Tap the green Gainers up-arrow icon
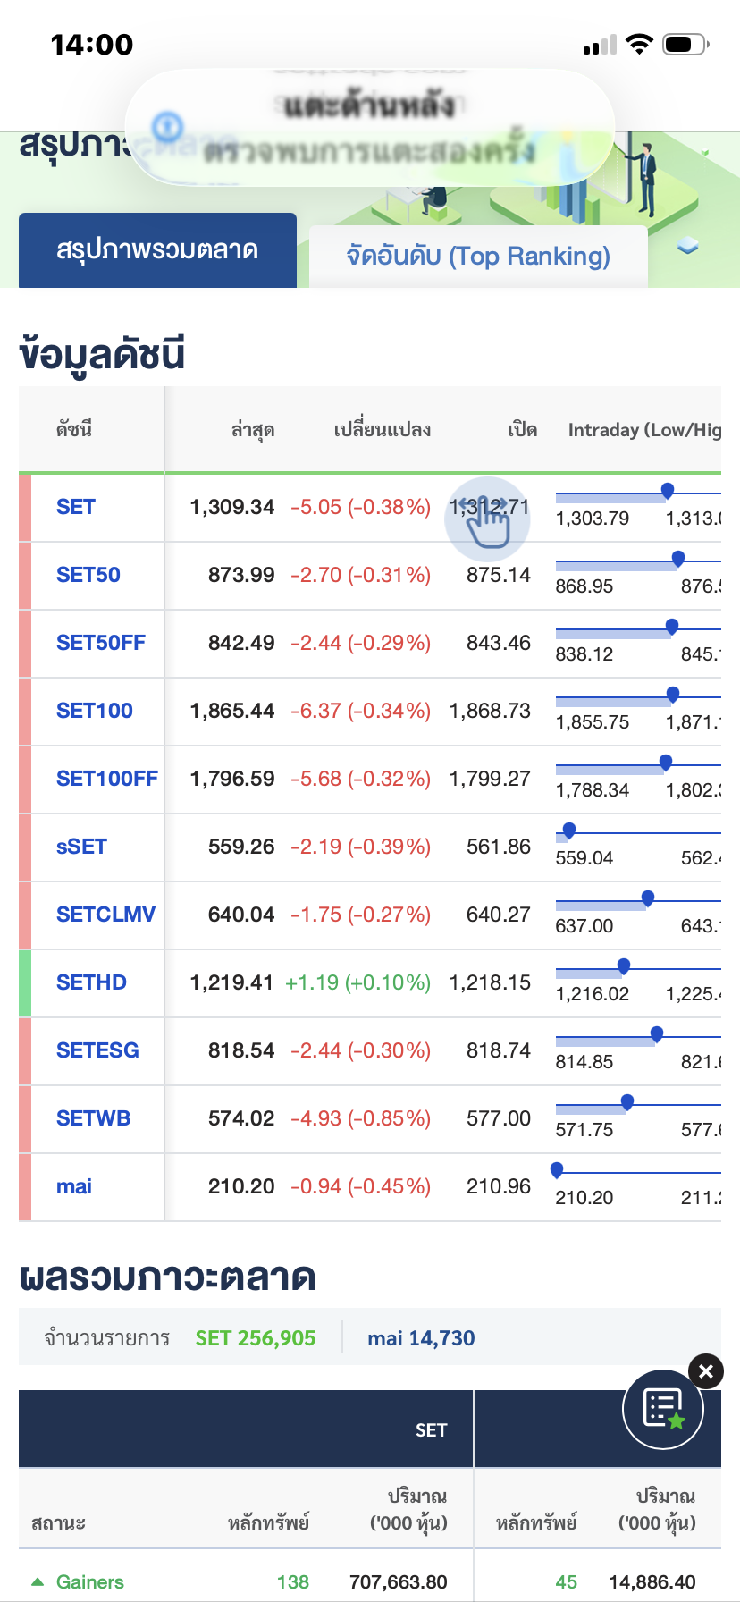The width and height of the screenshot is (740, 1602). coord(38,1581)
